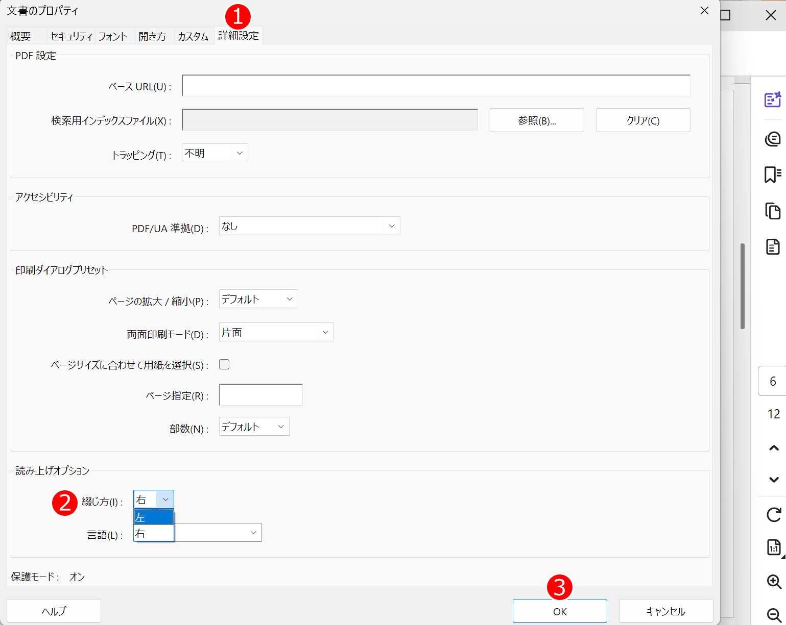Click the クリア(C) button
Viewport: 786px width, 625px height.
pyautogui.click(x=643, y=120)
